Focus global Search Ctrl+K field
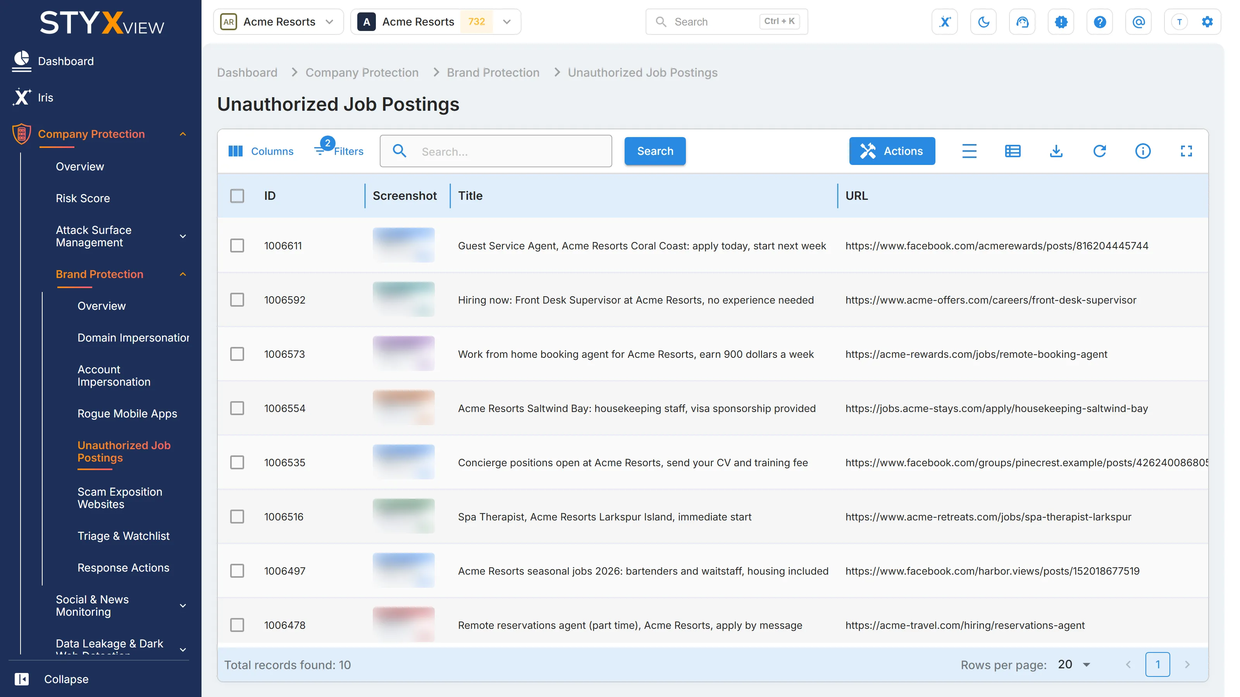This screenshot has height=697, width=1240. 727,22
